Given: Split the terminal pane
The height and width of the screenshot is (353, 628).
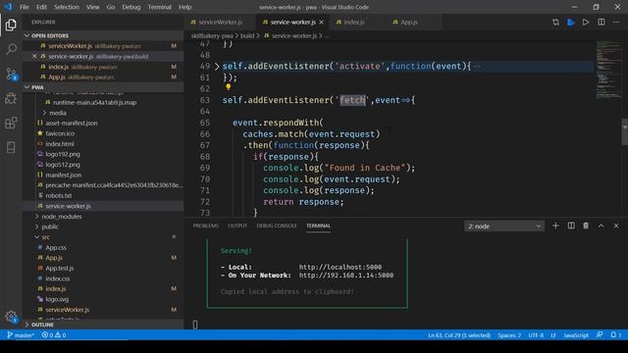Looking at the screenshot, I should point(571,226).
